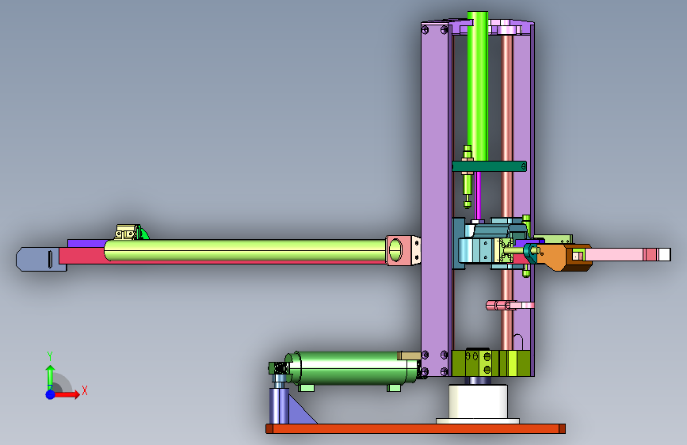Click the 'X' axis label

click(85, 390)
